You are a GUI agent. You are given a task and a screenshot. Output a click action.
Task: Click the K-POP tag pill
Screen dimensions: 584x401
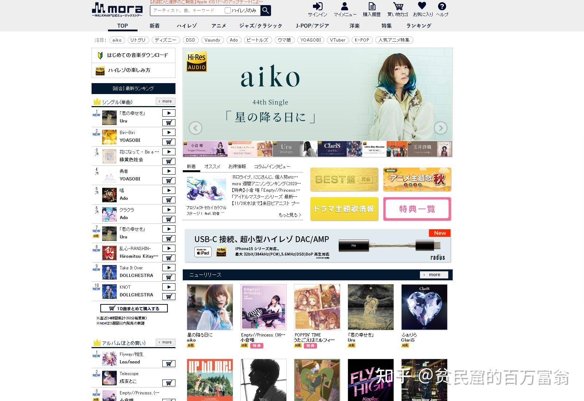(362, 40)
